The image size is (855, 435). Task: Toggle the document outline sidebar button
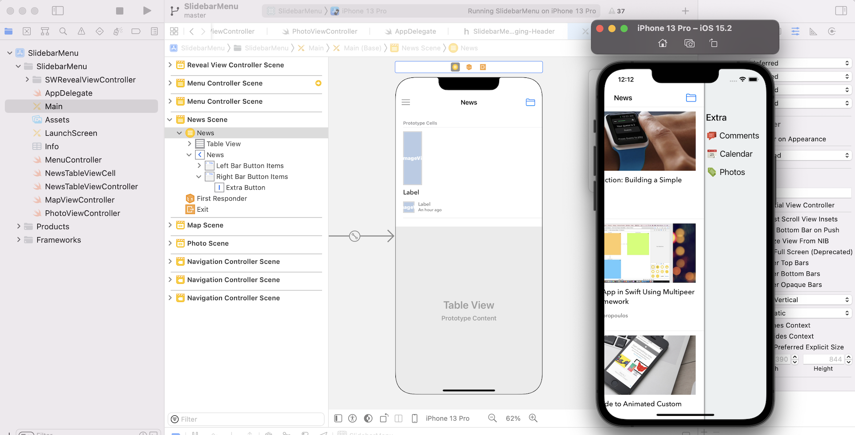(338, 418)
